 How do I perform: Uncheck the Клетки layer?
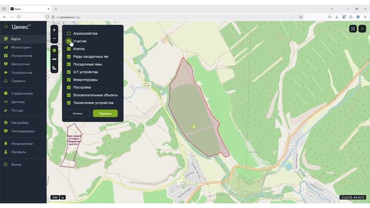tap(69, 49)
